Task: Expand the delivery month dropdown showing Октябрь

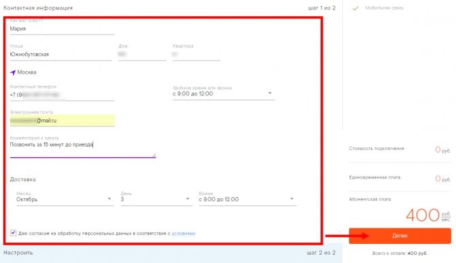Action: pyautogui.click(x=65, y=199)
